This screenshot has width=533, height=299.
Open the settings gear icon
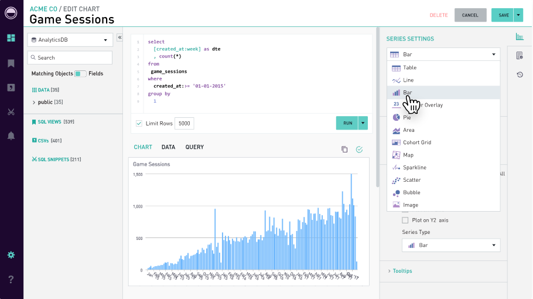pyautogui.click(x=11, y=255)
